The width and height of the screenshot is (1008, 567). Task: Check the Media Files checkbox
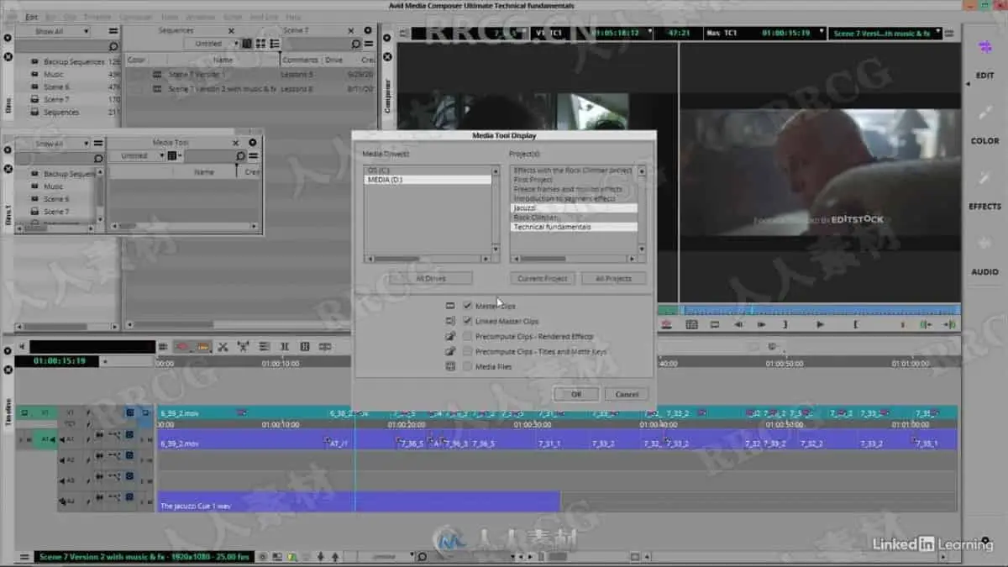point(468,366)
